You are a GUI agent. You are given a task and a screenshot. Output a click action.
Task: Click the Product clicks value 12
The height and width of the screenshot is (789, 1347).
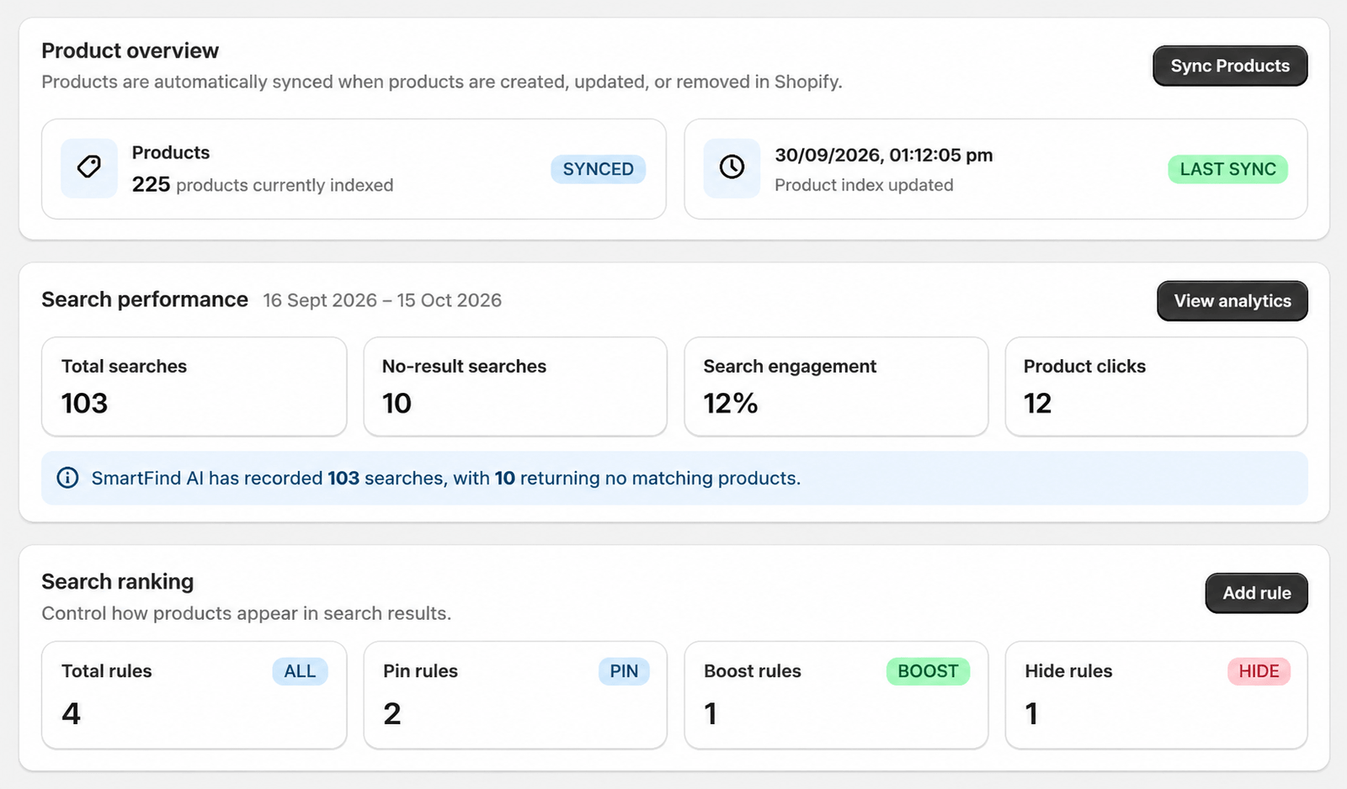pos(1038,404)
